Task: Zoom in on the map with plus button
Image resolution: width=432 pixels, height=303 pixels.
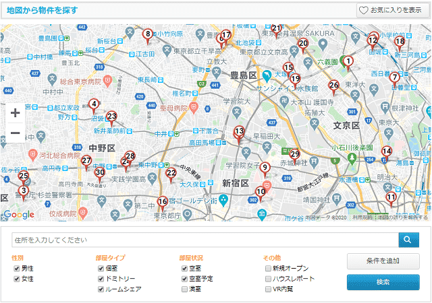Action: [15, 113]
